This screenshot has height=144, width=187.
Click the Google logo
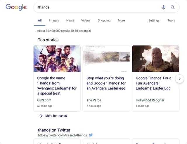point(16,7)
